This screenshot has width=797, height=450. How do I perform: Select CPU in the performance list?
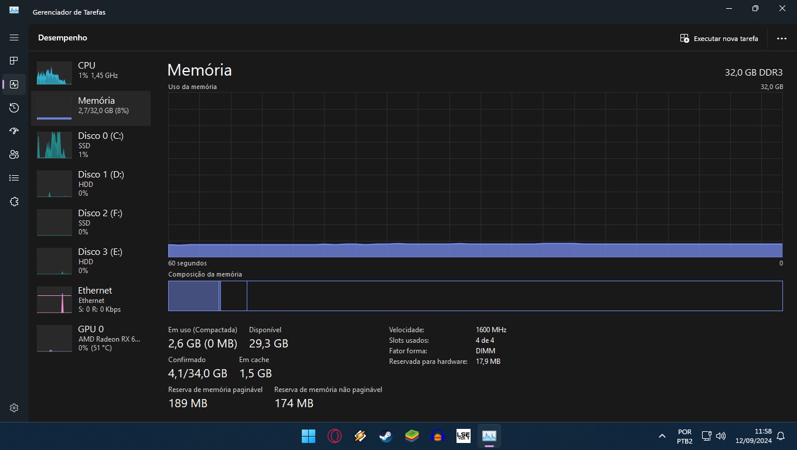[91, 70]
